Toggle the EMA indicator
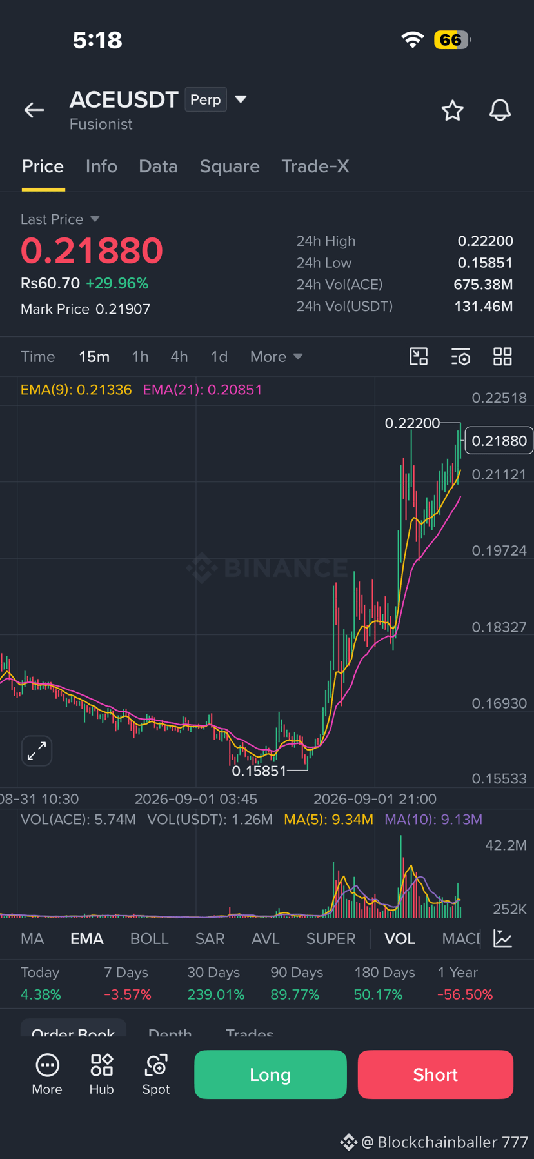 pos(87,938)
